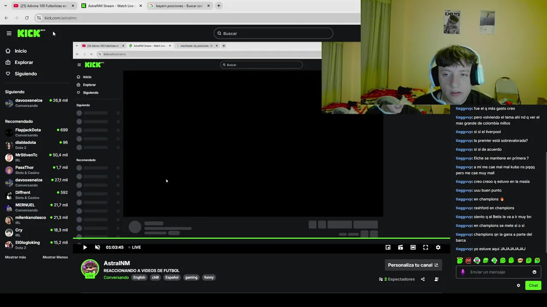Open a new browser tab

click(x=219, y=6)
